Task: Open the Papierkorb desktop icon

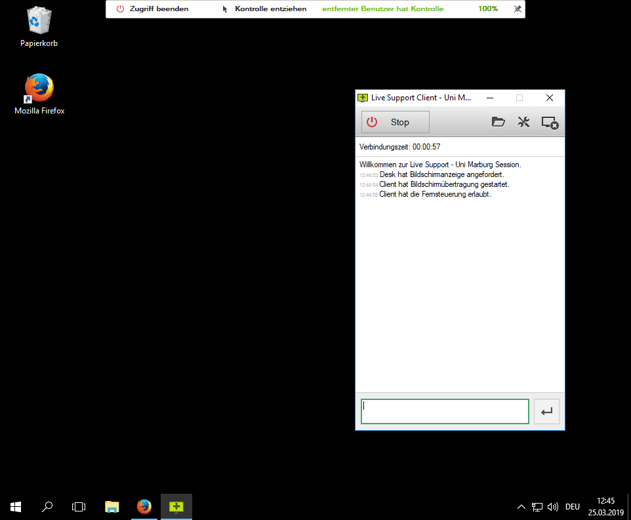Action: 39,26
